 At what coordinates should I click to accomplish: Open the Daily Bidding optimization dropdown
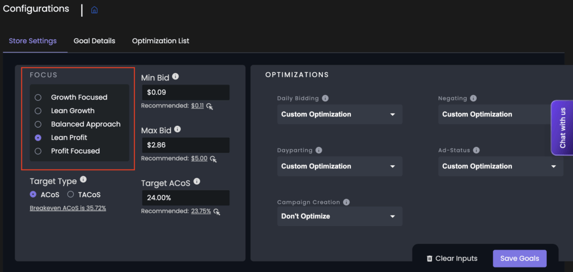coord(339,114)
